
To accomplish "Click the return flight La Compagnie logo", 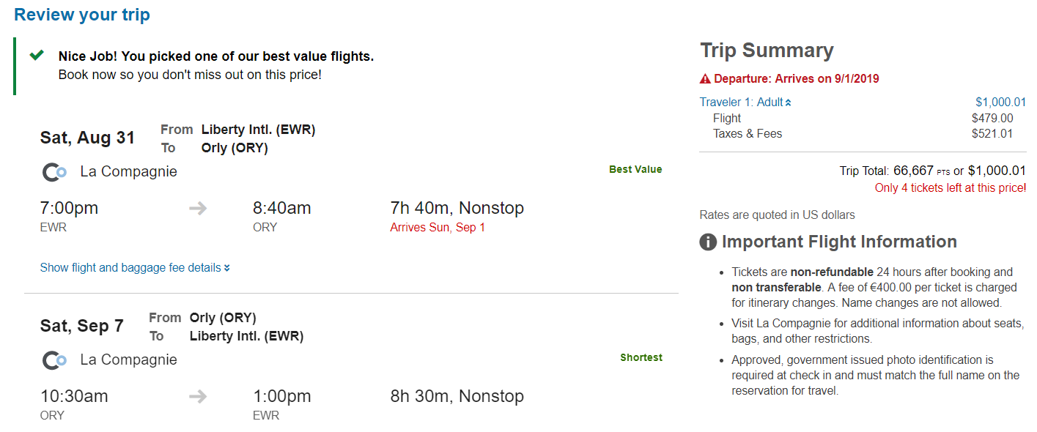I will (55, 360).
